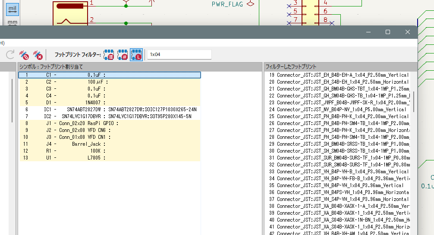Choose footprint JST_SH_BM04B-SRSS-TB
The height and width of the screenshot is (235, 434).
pos(339,144)
